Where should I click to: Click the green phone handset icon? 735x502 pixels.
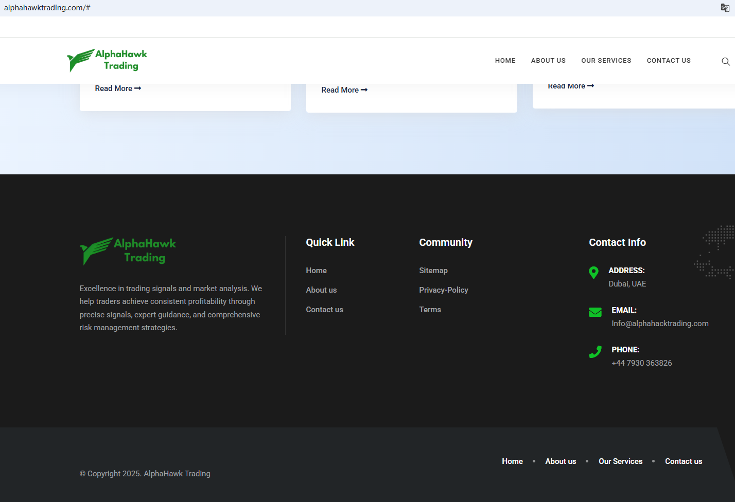[x=595, y=352]
